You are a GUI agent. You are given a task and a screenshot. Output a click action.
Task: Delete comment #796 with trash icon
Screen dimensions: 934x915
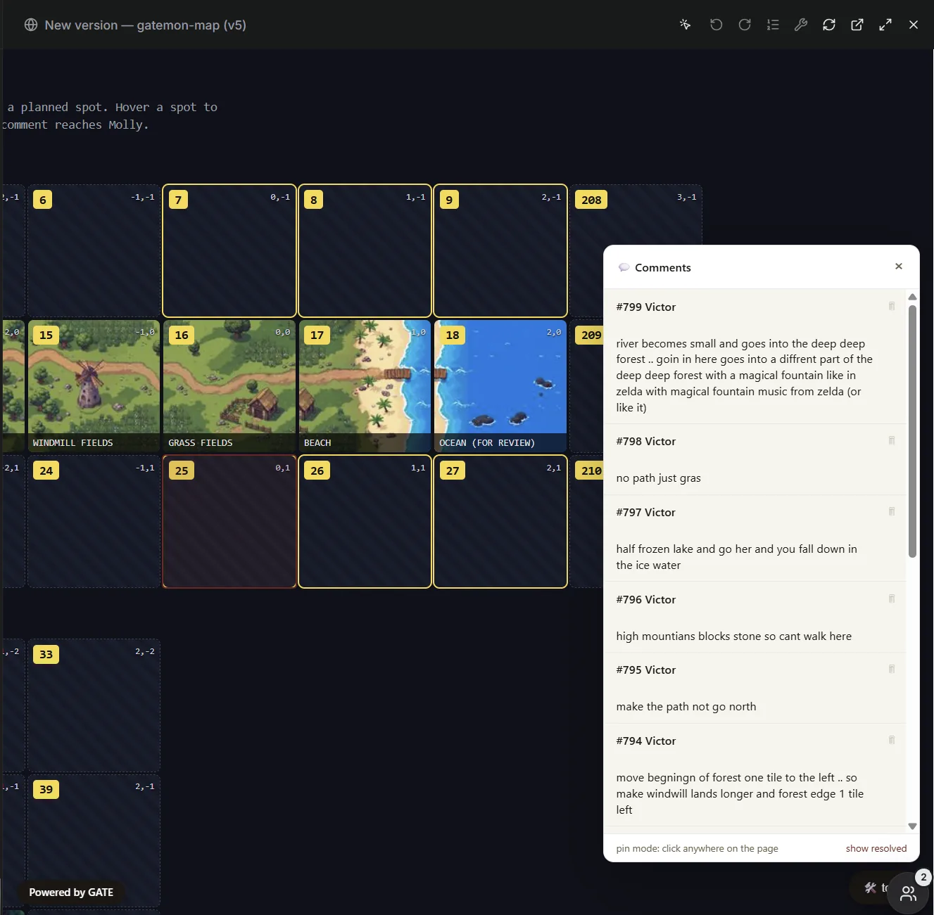click(892, 599)
